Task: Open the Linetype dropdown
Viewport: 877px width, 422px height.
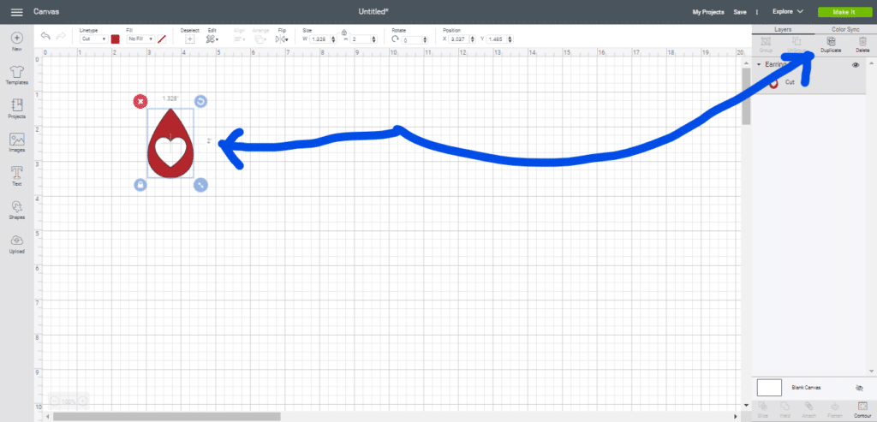Action: [x=92, y=39]
